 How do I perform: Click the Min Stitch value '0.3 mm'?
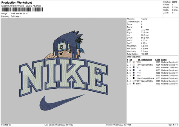pos(144,49)
